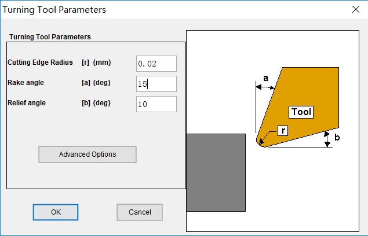Image resolution: width=368 pixels, height=236 pixels.
Task: Select the Relief angle input field
Action: pyautogui.click(x=156, y=104)
